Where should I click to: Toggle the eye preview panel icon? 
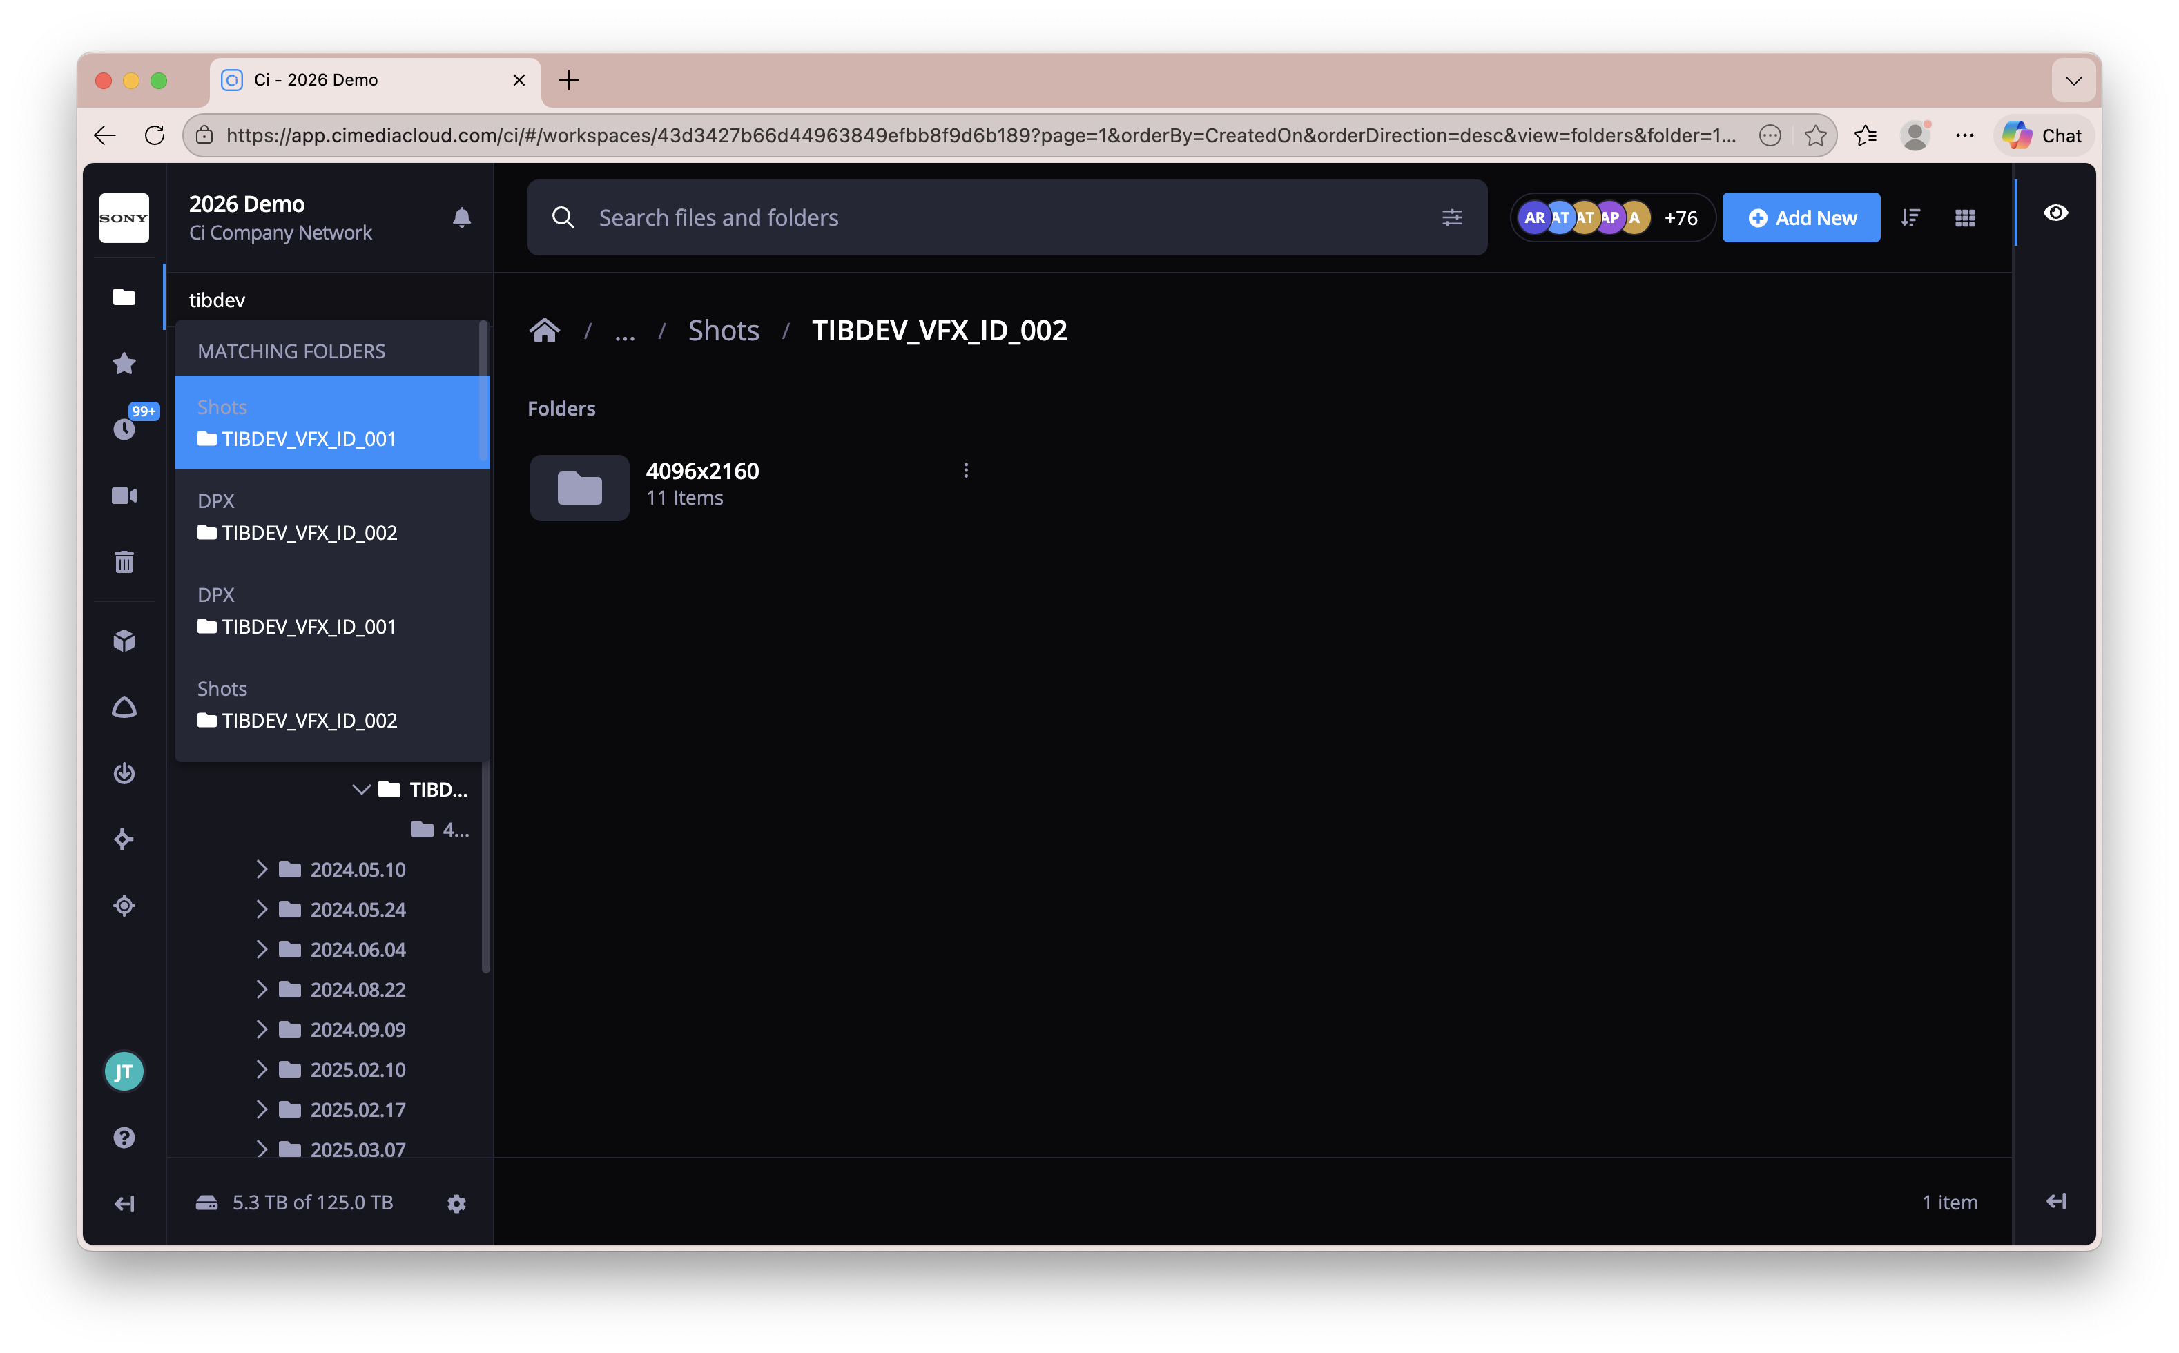(x=2055, y=213)
